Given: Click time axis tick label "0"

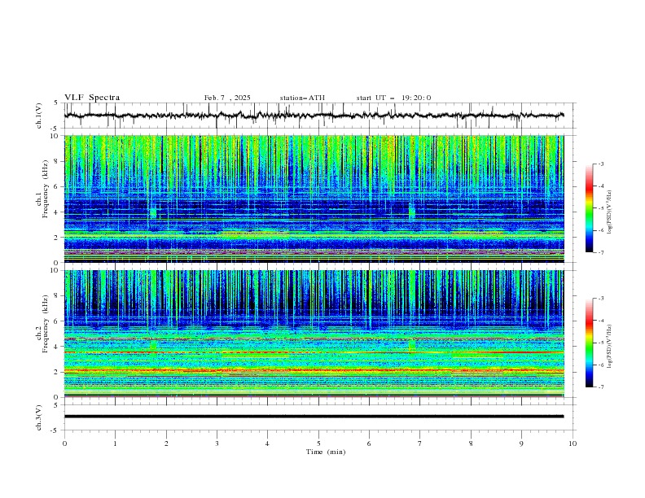Looking at the screenshot, I should pos(64,443).
